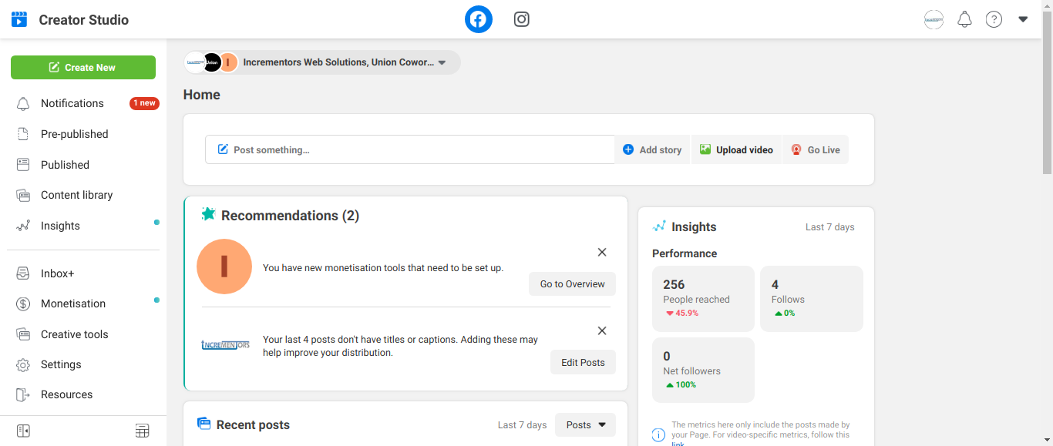Click 'Last 7 days' in Recent posts

[522, 424]
